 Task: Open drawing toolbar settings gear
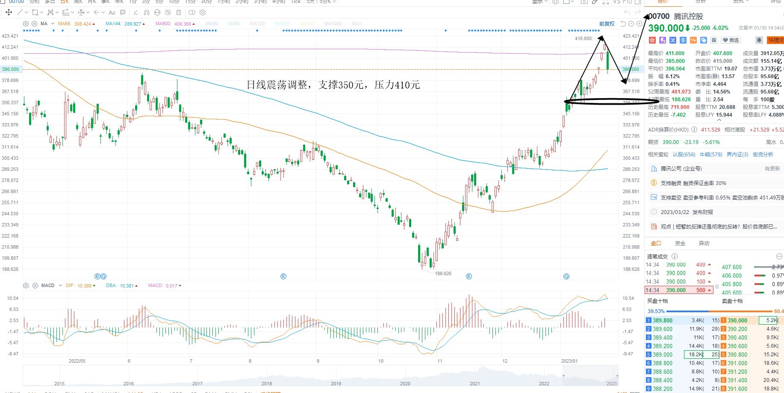[203, 12]
